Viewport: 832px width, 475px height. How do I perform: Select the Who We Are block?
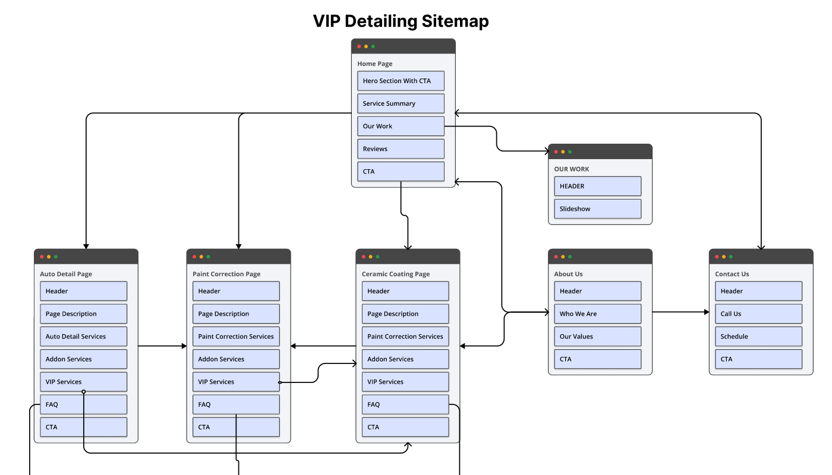coord(597,313)
